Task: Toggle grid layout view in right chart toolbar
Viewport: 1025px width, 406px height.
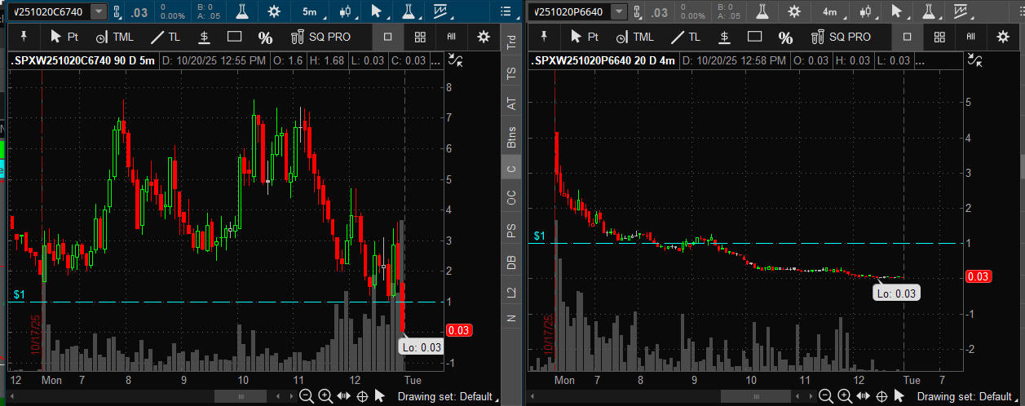Action: [939, 37]
